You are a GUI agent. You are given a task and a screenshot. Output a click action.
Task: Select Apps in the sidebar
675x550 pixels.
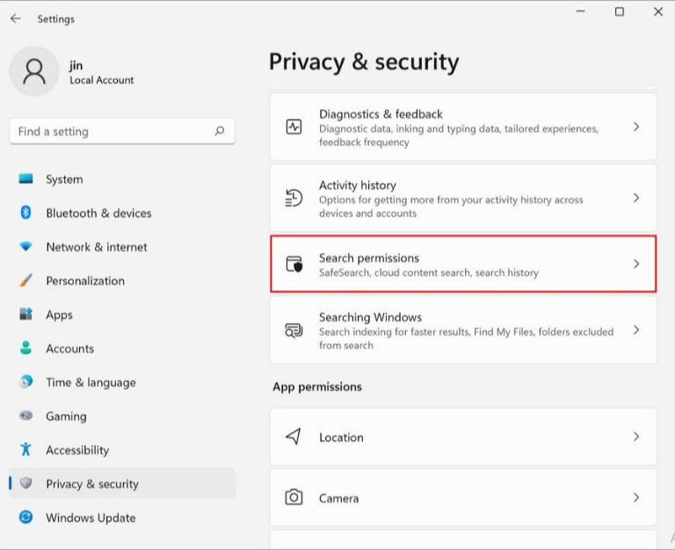[x=122, y=314]
